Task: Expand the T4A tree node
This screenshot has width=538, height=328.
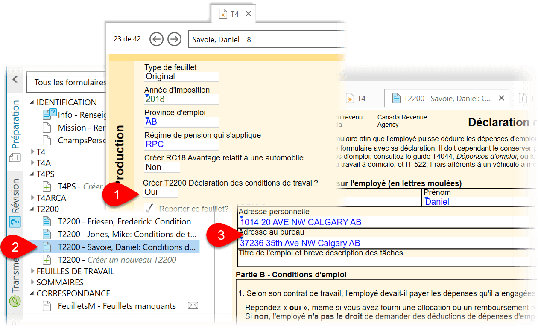Action: (32, 163)
